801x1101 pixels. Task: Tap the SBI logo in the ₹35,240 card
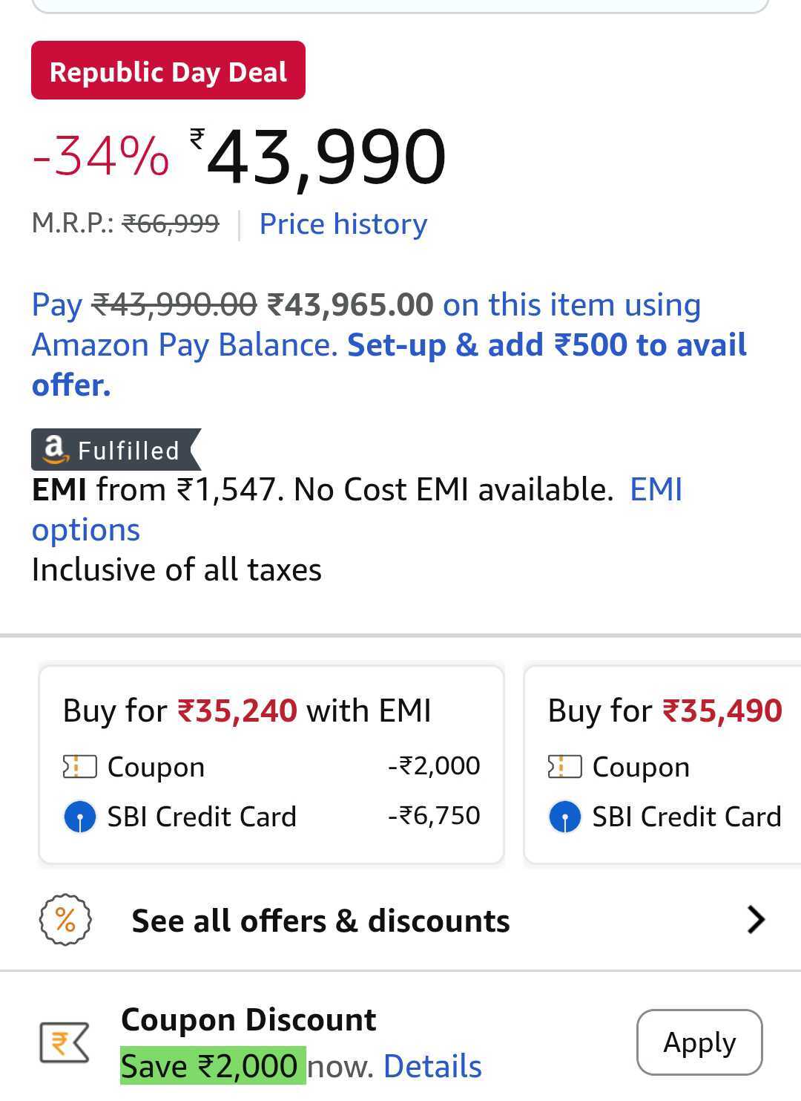point(80,817)
